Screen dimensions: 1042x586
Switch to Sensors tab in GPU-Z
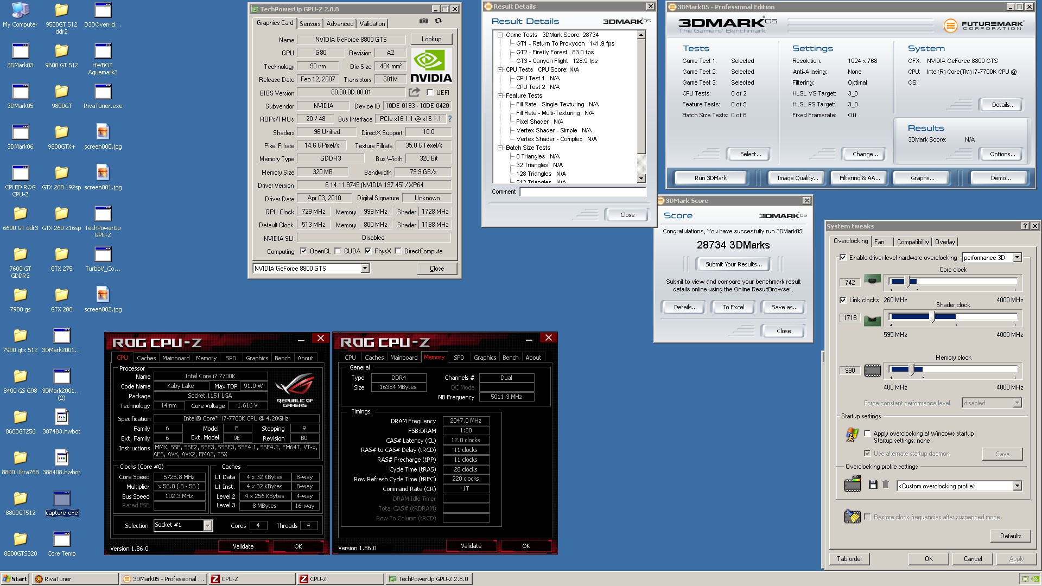tap(309, 24)
